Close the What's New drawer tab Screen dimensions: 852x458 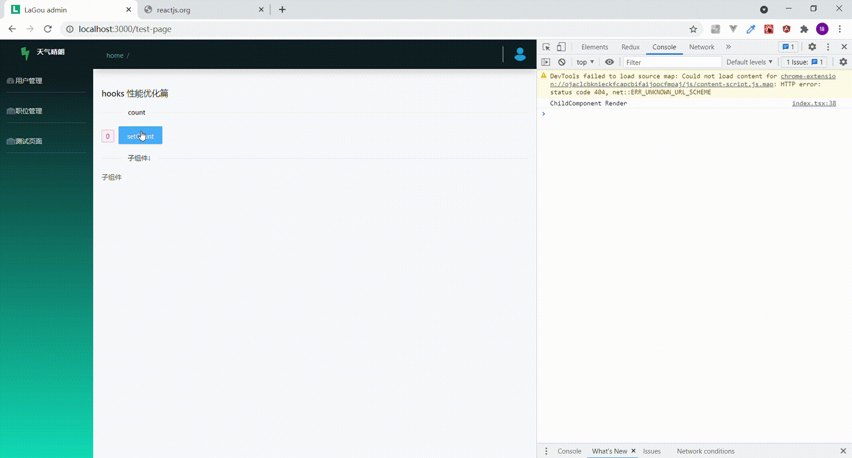point(633,450)
